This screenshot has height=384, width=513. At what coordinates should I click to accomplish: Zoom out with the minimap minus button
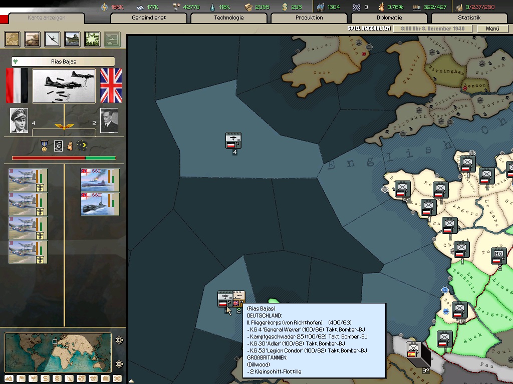tap(119, 364)
